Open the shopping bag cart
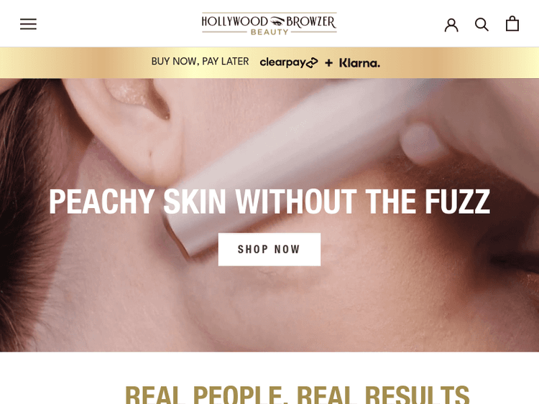539x404 pixels. (512, 24)
